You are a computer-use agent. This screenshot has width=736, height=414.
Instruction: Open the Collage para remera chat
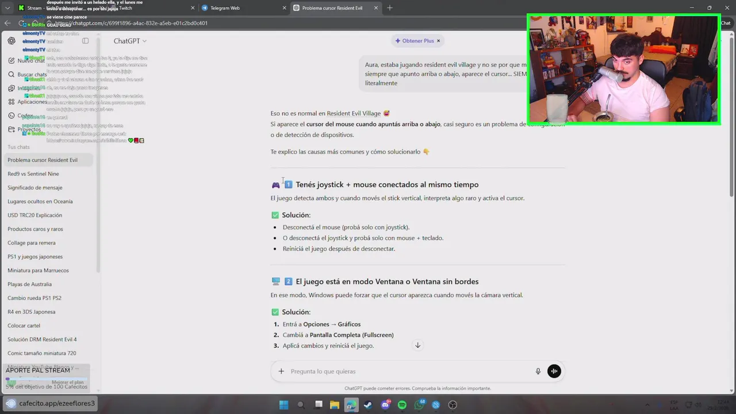point(32,243)
